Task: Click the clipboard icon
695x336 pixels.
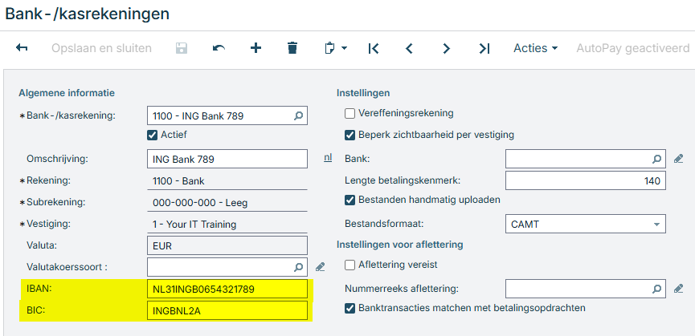Action: tap(329, 48)
